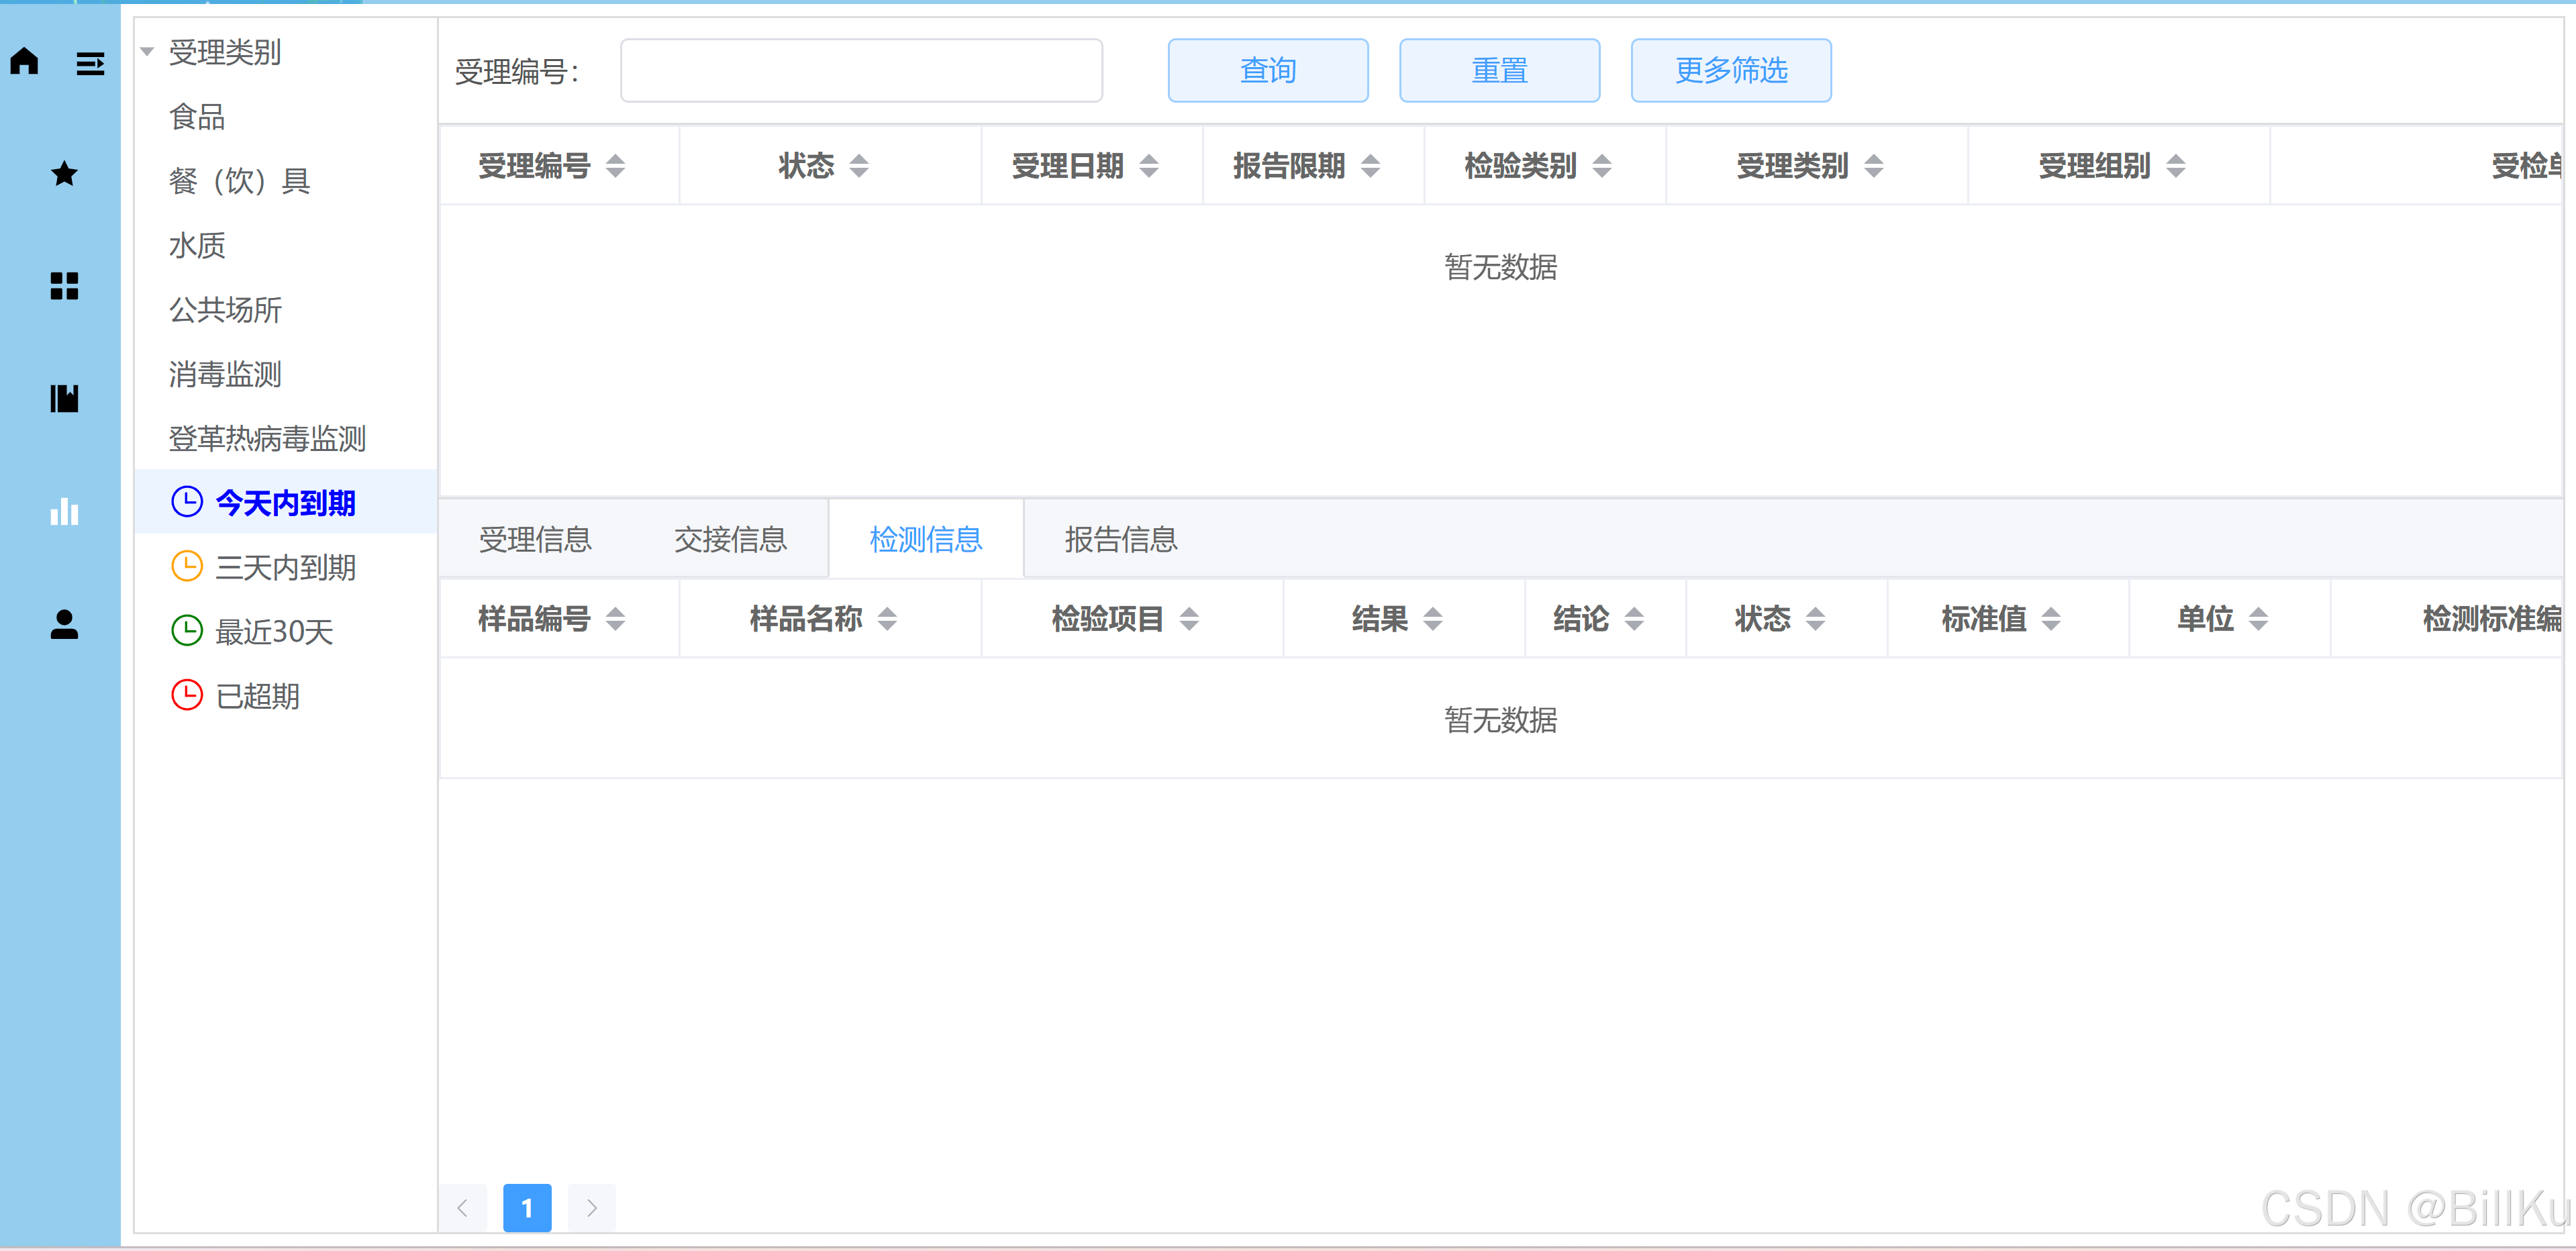The image size is (2576, 1251).
Task: Click the 受理编号 input field
Action: click(861, 71)
